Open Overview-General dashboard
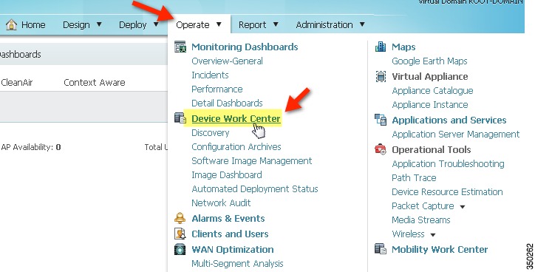This screenshot has height=272, width=535. [227, 61]
